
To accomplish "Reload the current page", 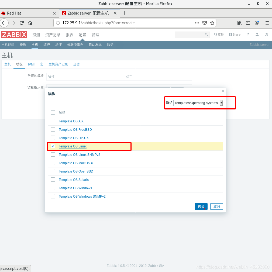I will [x=22, y=23].
